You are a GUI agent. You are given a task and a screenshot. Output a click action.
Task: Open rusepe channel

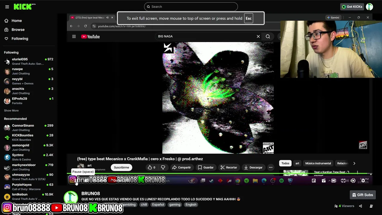pyautogui.click(x=28, y=71)
